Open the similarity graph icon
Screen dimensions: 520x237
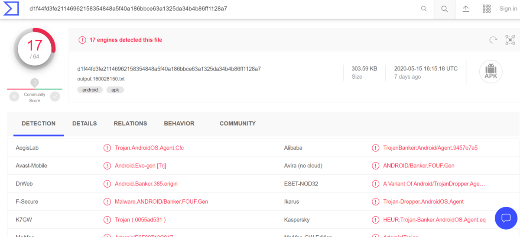(x=510, y=40)
